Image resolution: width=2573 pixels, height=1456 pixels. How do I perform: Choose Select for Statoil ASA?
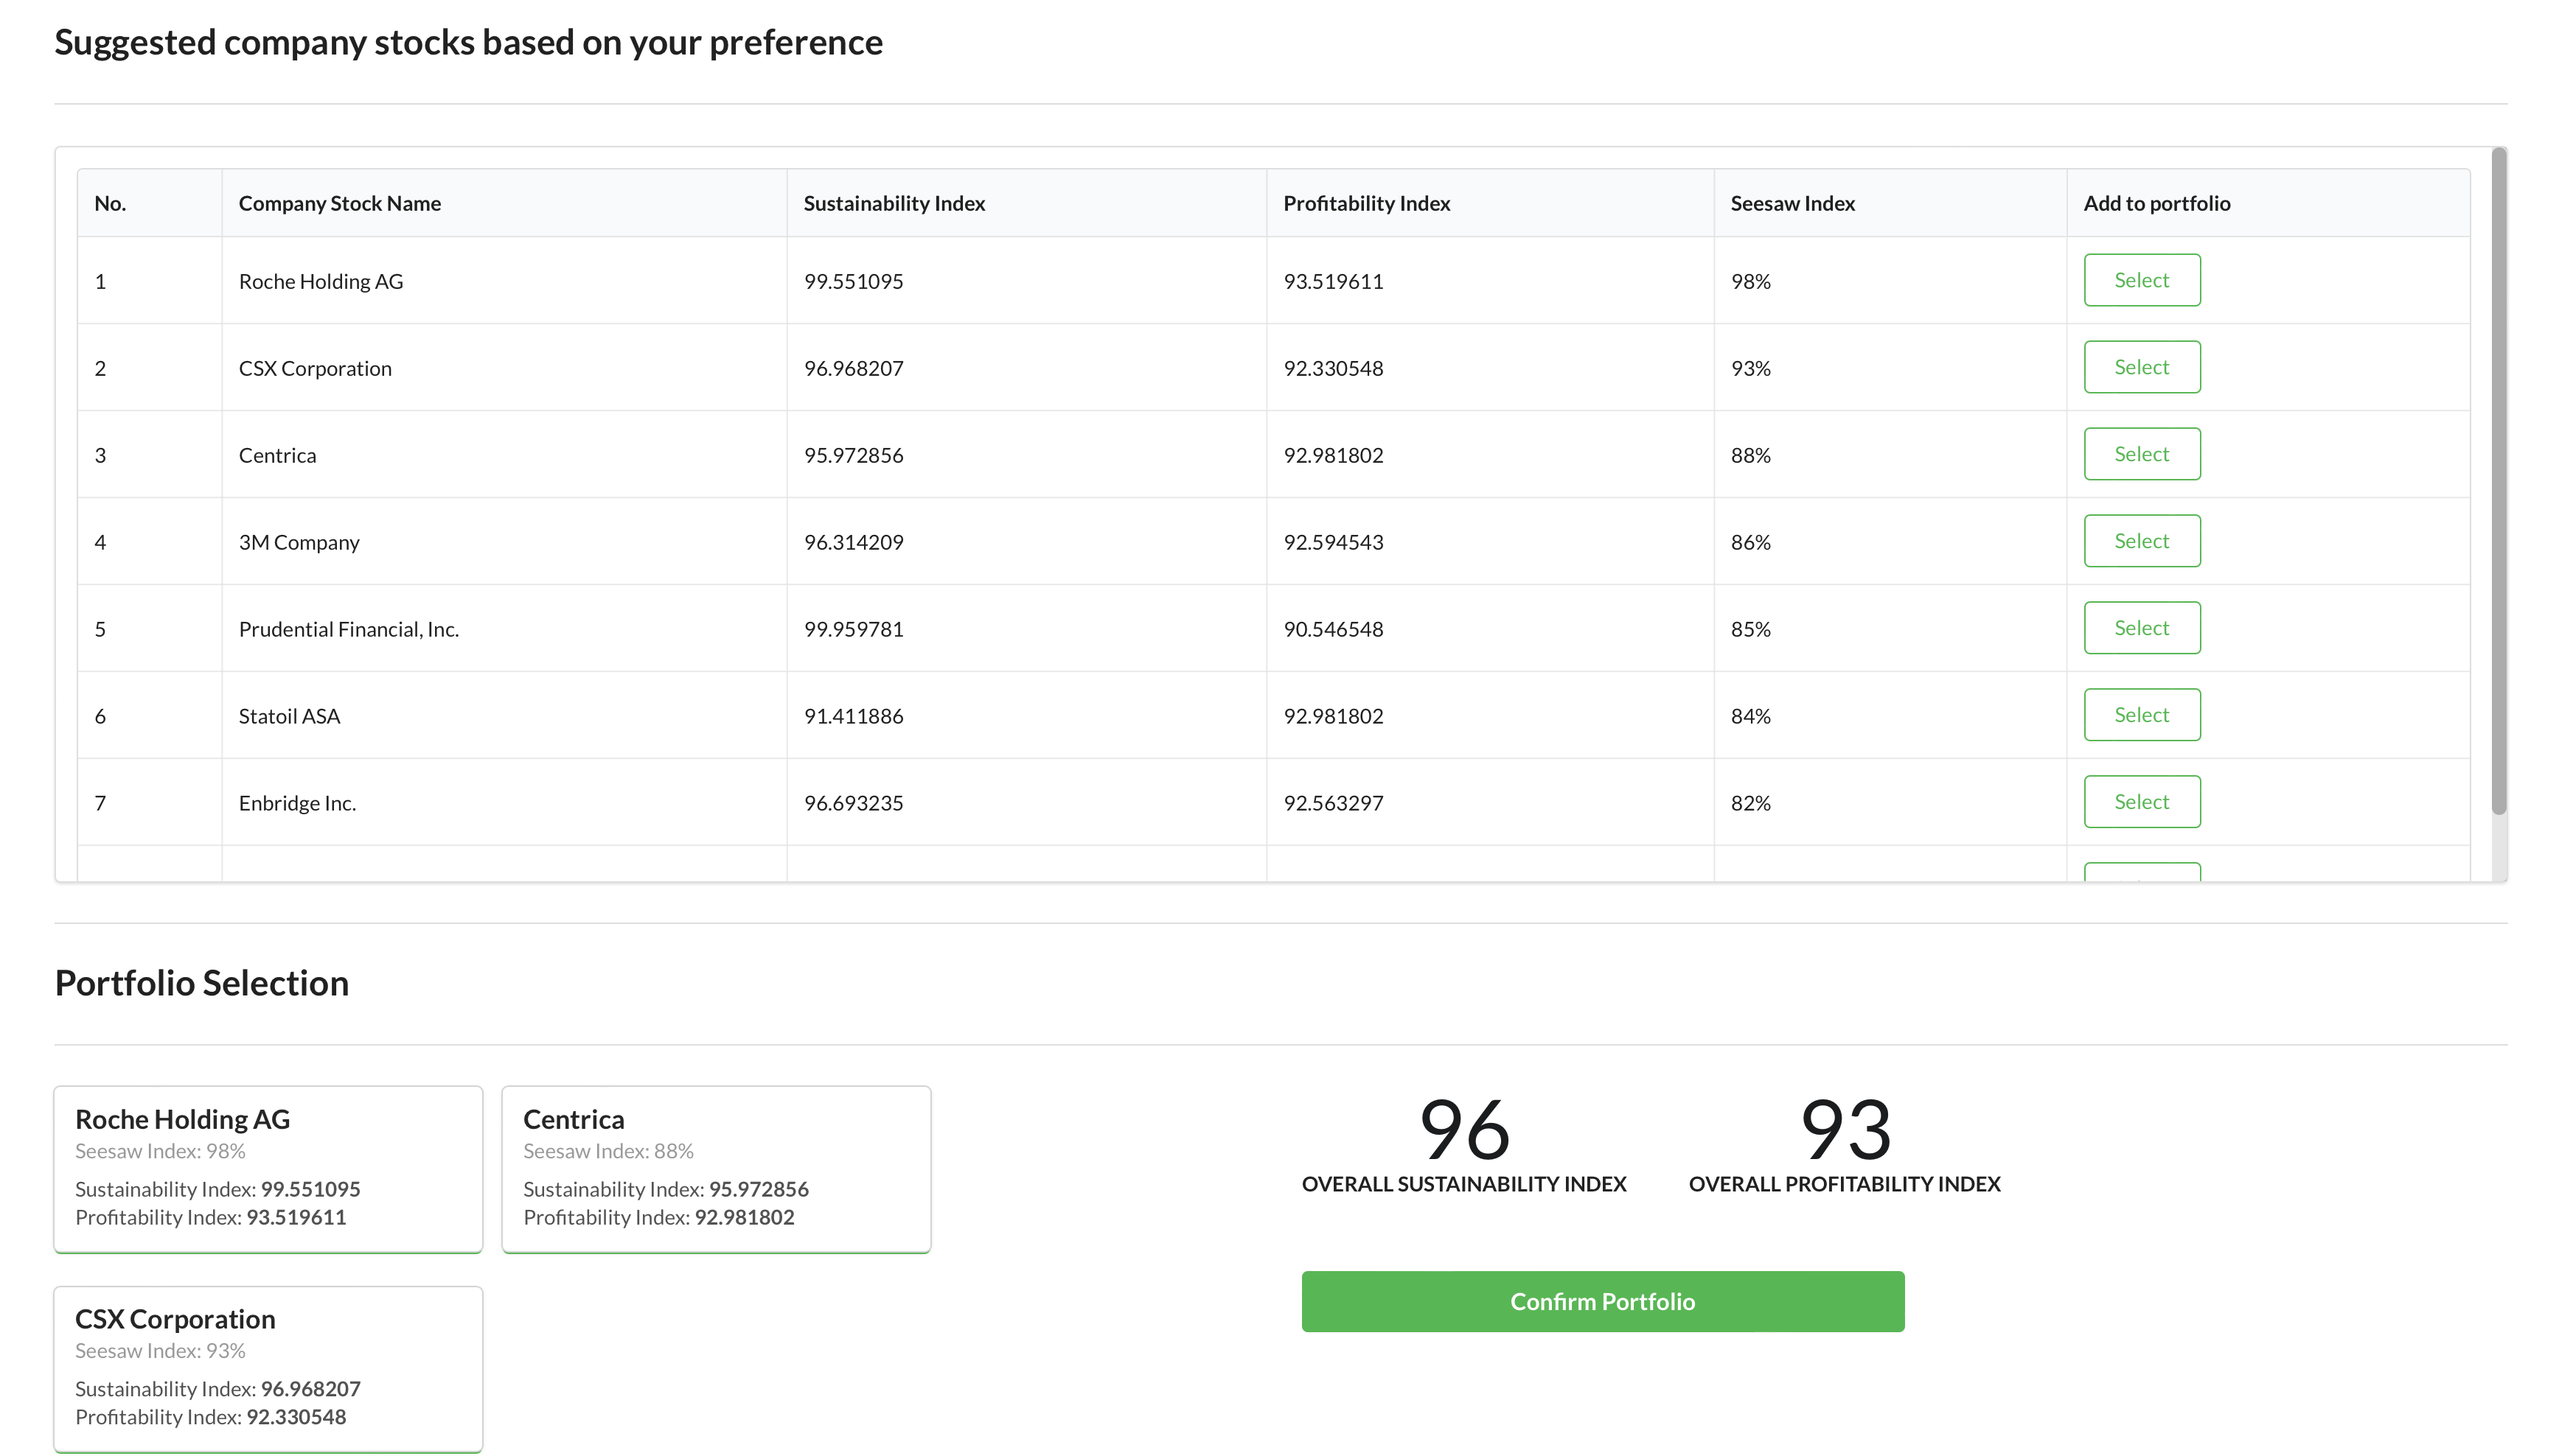tap(2141, 715)
